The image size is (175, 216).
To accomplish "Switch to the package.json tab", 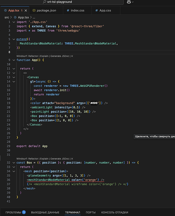I will tap(44, 10).
